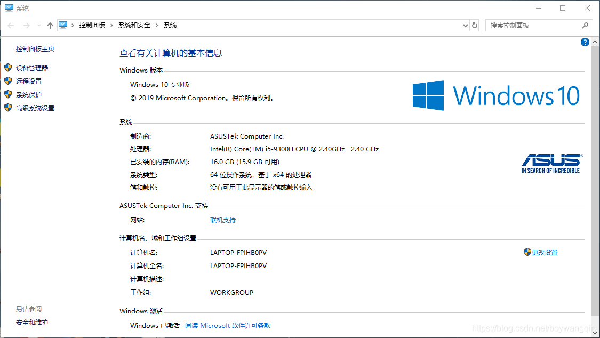This screenshot has height=338, width=600.
Task: Expand chevron after 控制面板 breadcrumb
Action: click(112, 25)
